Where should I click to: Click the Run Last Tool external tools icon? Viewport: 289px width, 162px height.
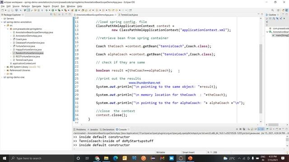[x=65, y=10]
